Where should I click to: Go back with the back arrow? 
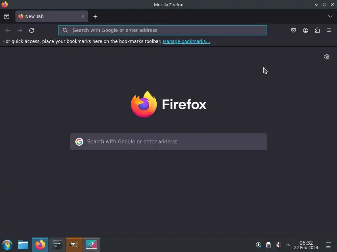8,31
